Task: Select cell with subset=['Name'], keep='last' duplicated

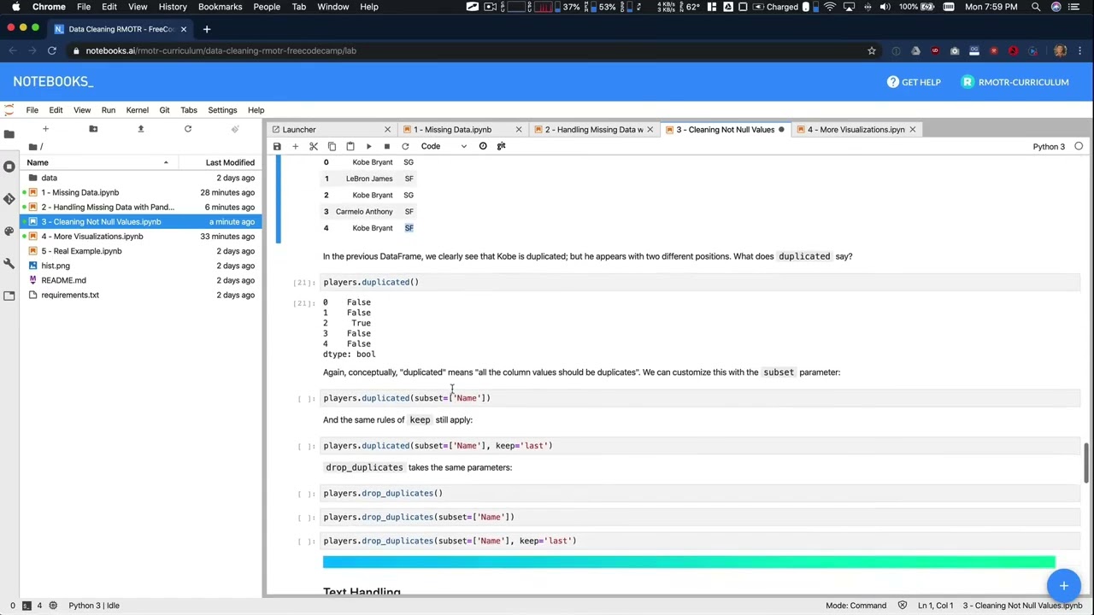Action: pos(701,446)
